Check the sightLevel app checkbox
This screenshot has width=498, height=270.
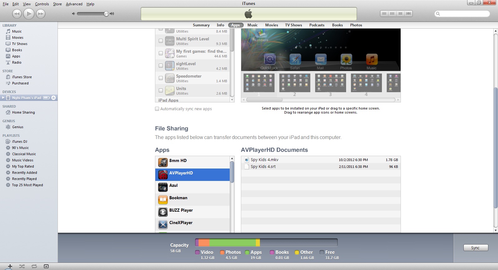pos(161,65)
